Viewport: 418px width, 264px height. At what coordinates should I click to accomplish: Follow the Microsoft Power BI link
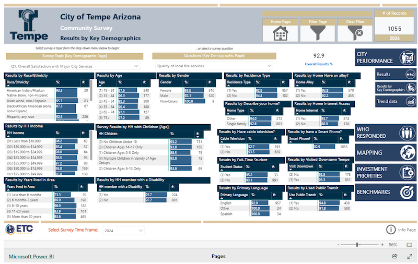pos(31,256)
